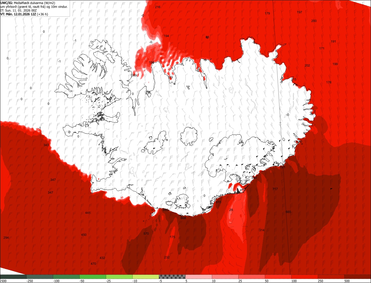Click the map value 158
Screen dimensions: 371x283
tap(152, 62)
